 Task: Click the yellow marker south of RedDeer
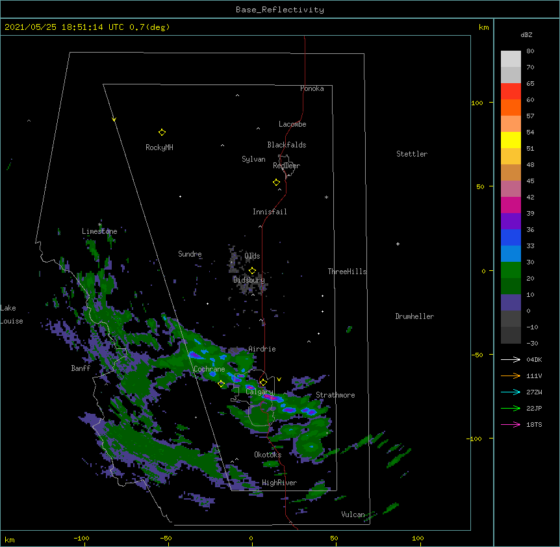[x=276, y=183]
